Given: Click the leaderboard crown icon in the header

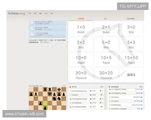Looking at the screenshot, I should [x=70, y=87].
